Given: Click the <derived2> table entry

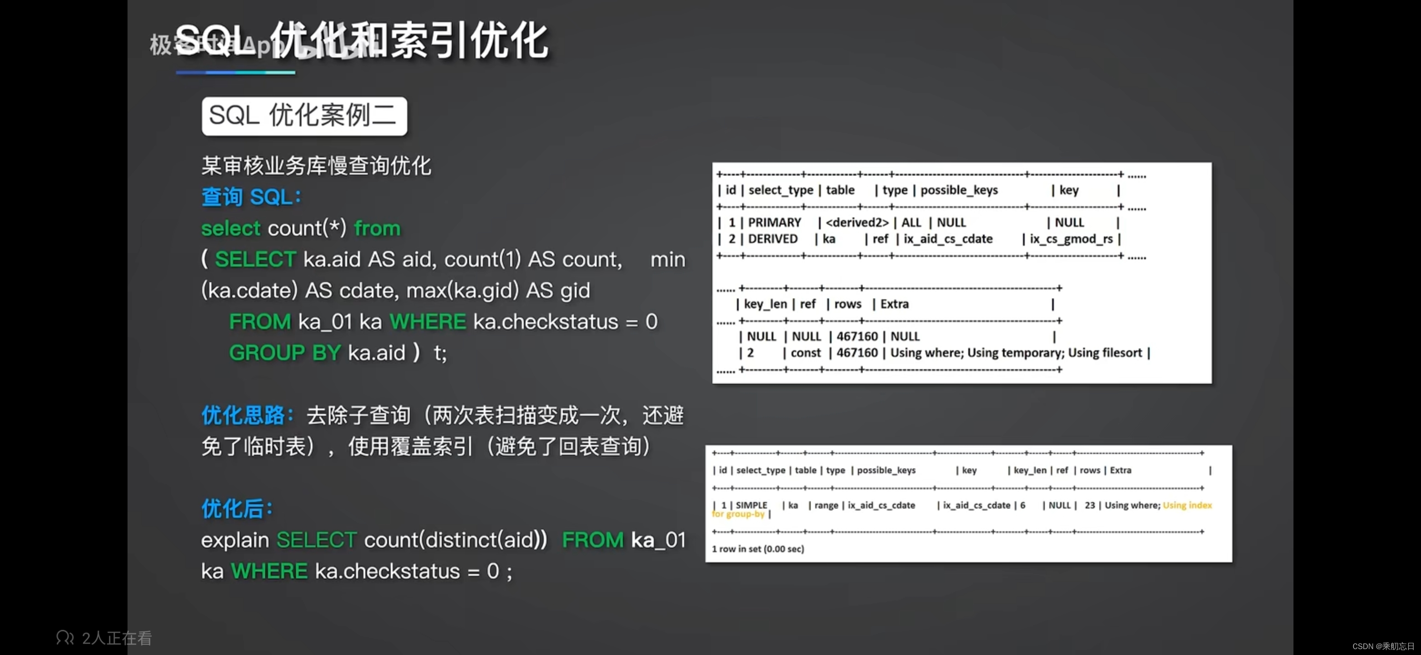Looking at the screenshot, I should coord(857,222).
